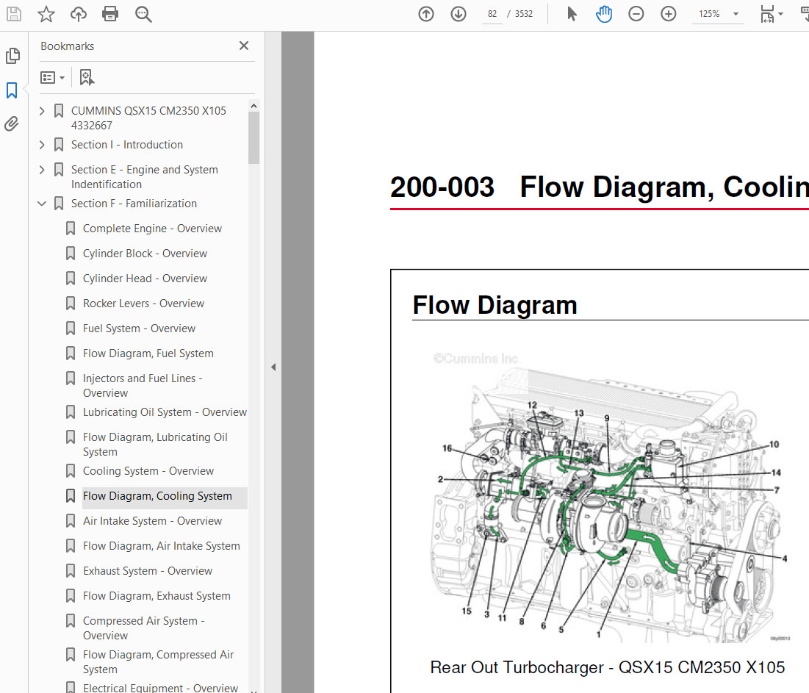
Task: Open Rocker Levers - Overview bookmark
Action: (143, 304)
